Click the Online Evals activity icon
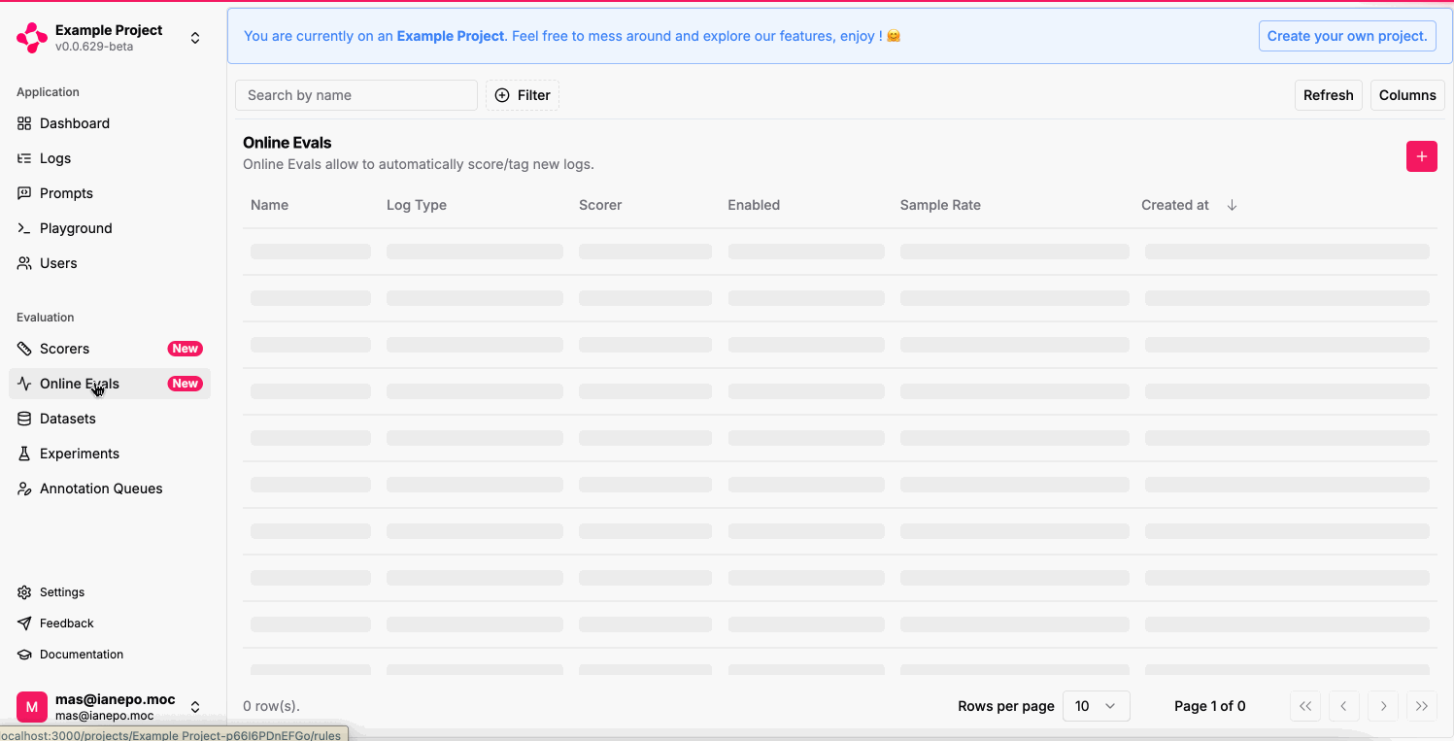This screenshot has width=1454, height=741. coord(24,384)
